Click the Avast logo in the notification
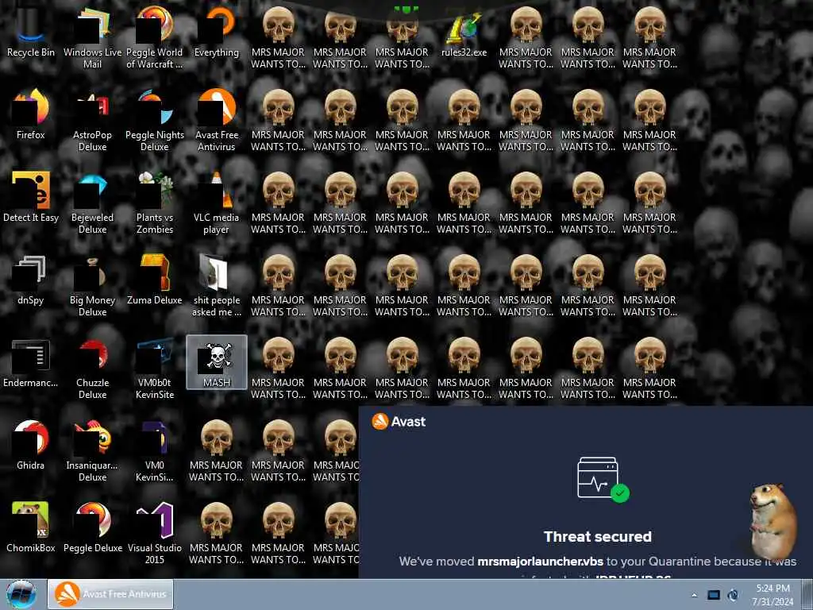The width and height of the screenshot is (813, 610). point(399,422)
